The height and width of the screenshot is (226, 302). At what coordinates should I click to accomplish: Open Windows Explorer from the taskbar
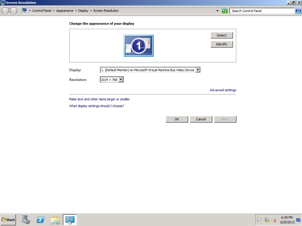click(55, 220)
